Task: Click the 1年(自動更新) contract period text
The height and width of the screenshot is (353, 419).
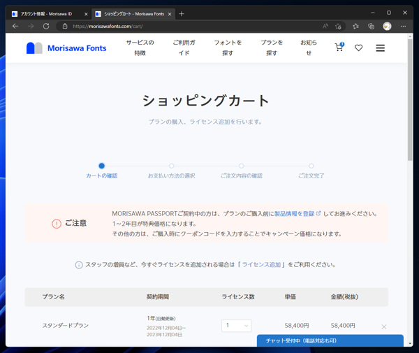Action: 161,318
